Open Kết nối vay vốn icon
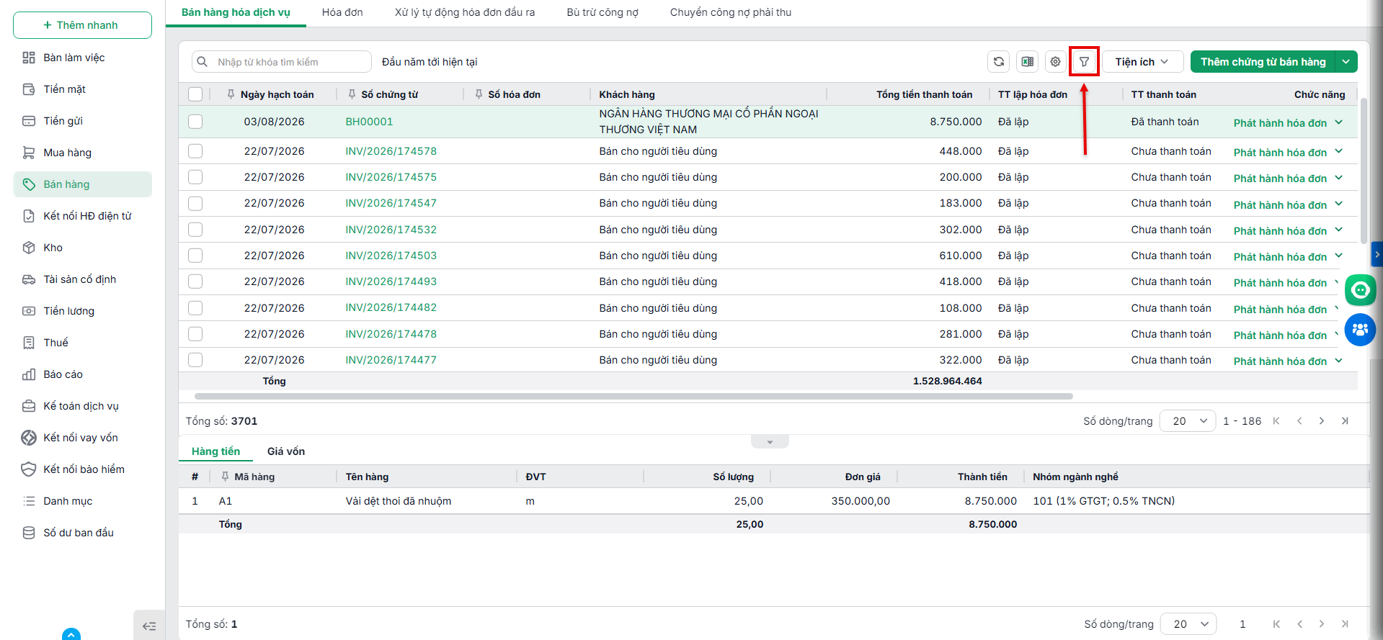The width and height of the screenshot is (1383, 640). pyautogui.click(x=29, y=438)
